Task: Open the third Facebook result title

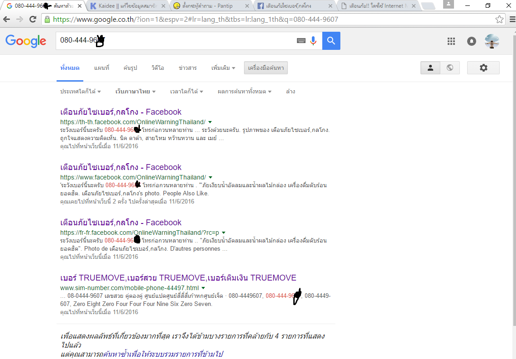Action: [121, 223]
